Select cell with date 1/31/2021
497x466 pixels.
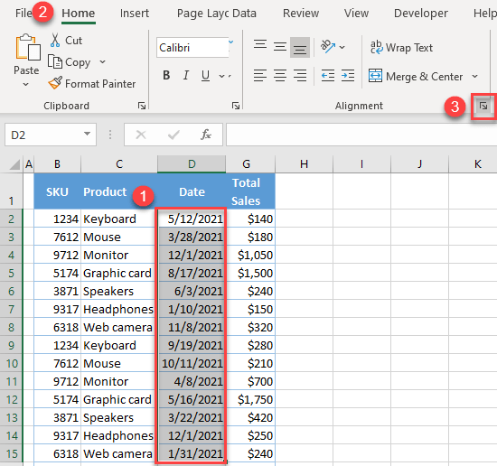[192, 453]
